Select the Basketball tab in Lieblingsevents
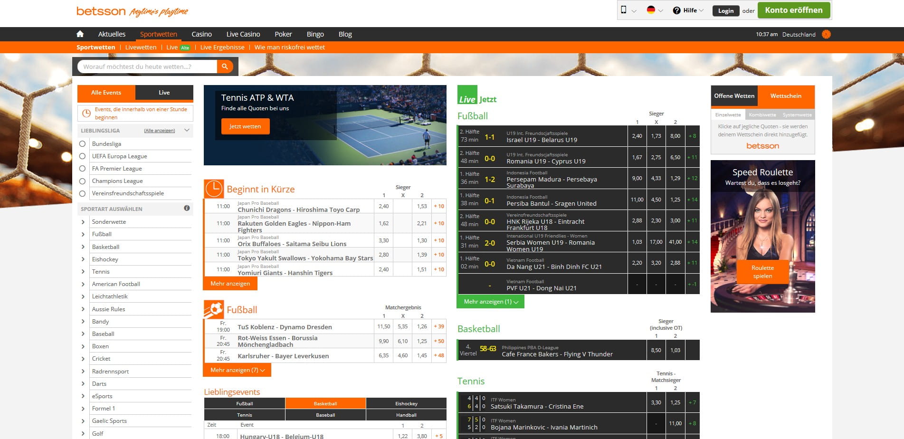Screen dimensions: 904x439 click(x=325, y=403)
